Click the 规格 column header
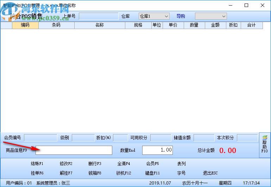This screenshot has width=271, height=187. point(138,25)
